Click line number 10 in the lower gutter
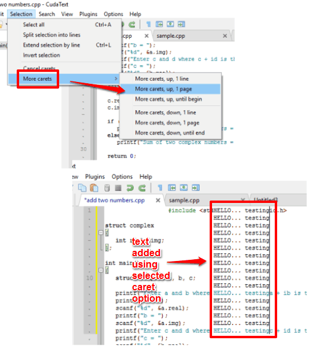Viewport: 310px width, 346px height. pyautogui.click(x=90, y=278)
